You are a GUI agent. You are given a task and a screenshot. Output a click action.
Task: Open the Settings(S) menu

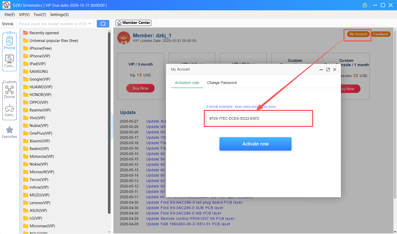tap(59, 15)
